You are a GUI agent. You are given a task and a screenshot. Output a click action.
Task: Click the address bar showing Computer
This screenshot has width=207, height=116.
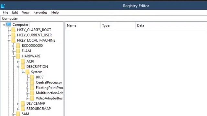pos(103,19)
